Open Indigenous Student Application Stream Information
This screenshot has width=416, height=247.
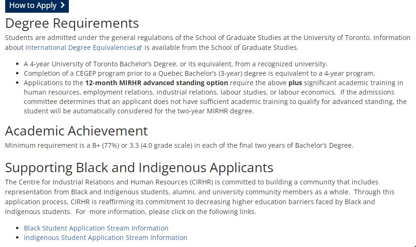tap(106, 238)
